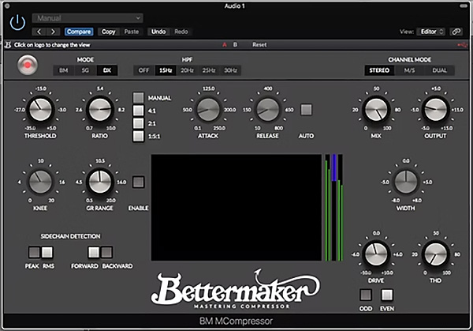Click the Compare button
Image resolution: width=473 pixels, height=331 pixels.
(79, 32)
